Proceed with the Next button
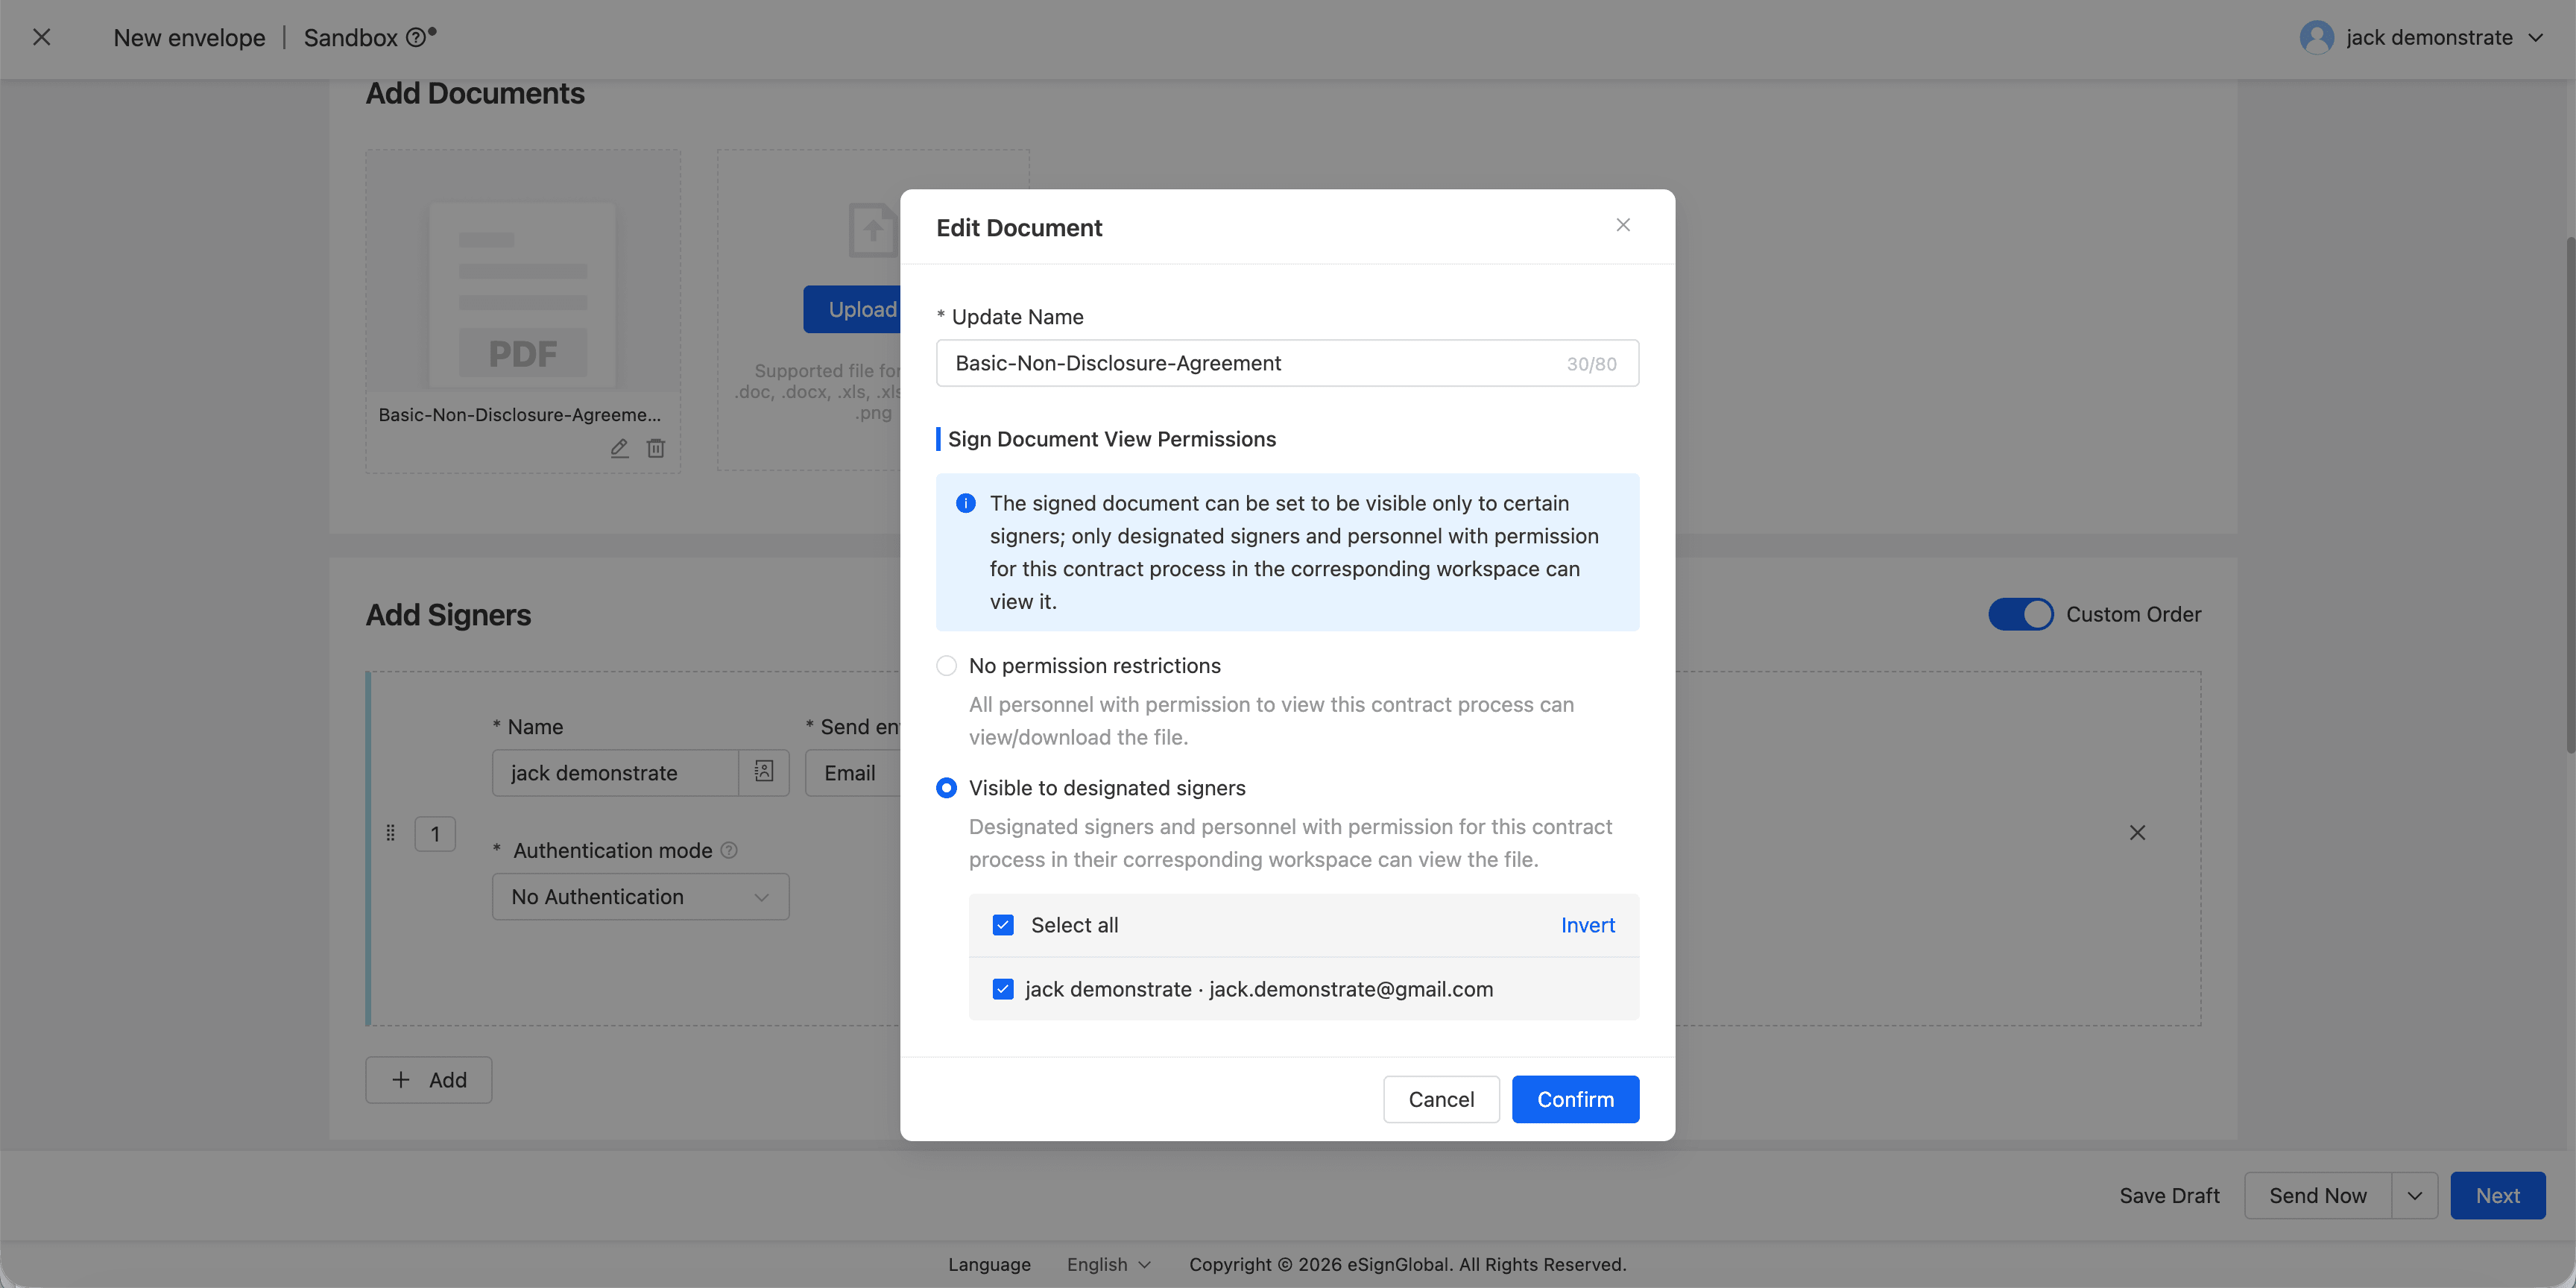2576x1288 pixels. click(2497, 1196)
